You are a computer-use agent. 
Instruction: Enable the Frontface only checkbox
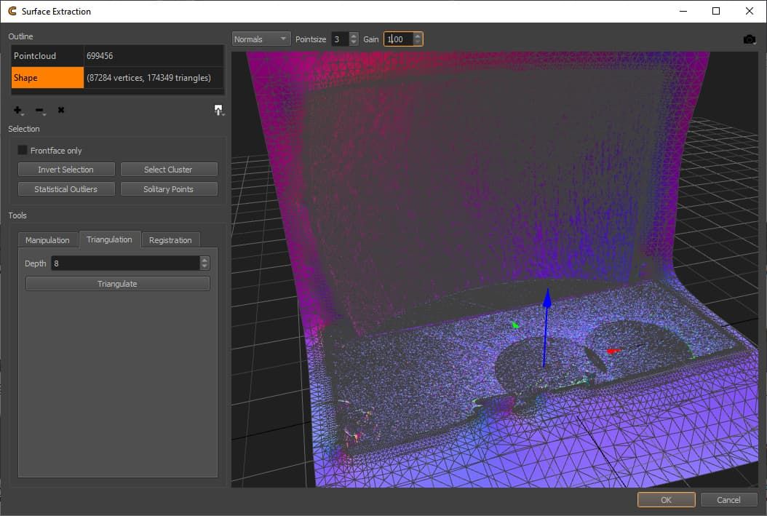[23, 151]
